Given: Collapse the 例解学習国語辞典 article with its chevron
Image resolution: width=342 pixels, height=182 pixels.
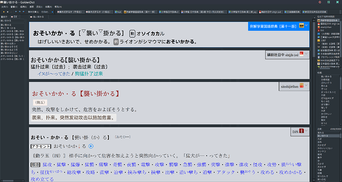Looking at the screenshot, I should tap(306, 26).
